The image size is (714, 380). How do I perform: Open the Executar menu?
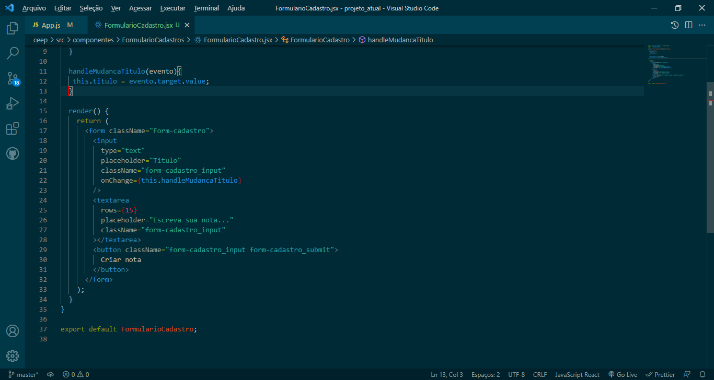coord(173,8)
